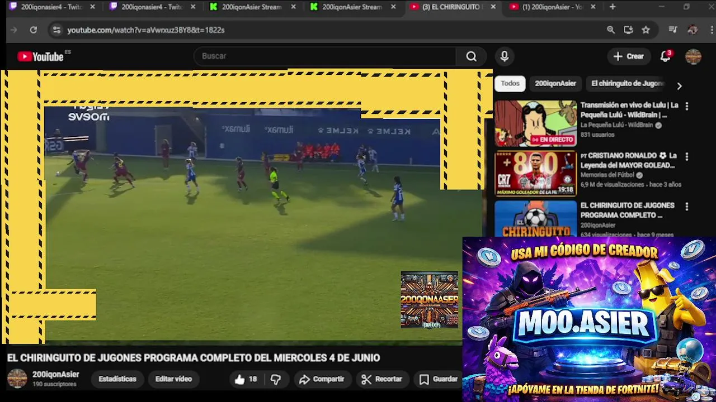Open the CRISTIANO RONALDO La Leyenda video title
Screen dimensions: 716x402
[x=629, y=160]
